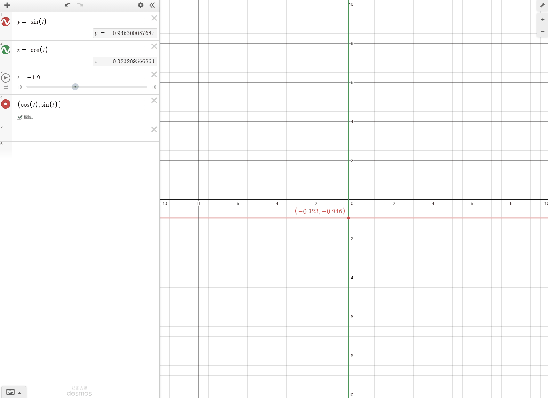Undo the last change
This screenshot has width=548, height=398.
(68, 5)
